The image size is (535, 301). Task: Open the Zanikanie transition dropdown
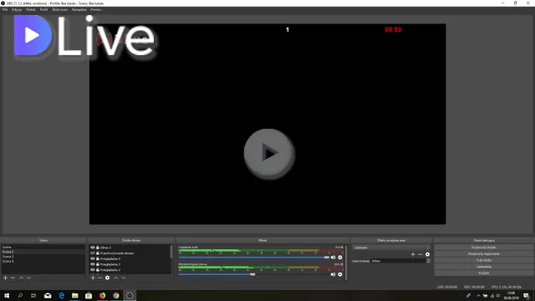391,247
